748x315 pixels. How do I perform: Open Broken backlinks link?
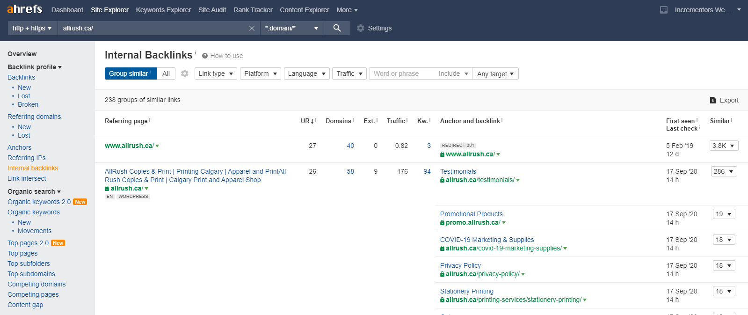coord(28,104)
